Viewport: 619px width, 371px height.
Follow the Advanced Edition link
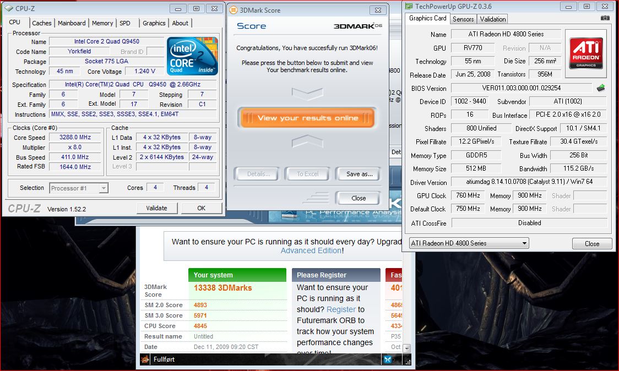[x=311, y=250]
